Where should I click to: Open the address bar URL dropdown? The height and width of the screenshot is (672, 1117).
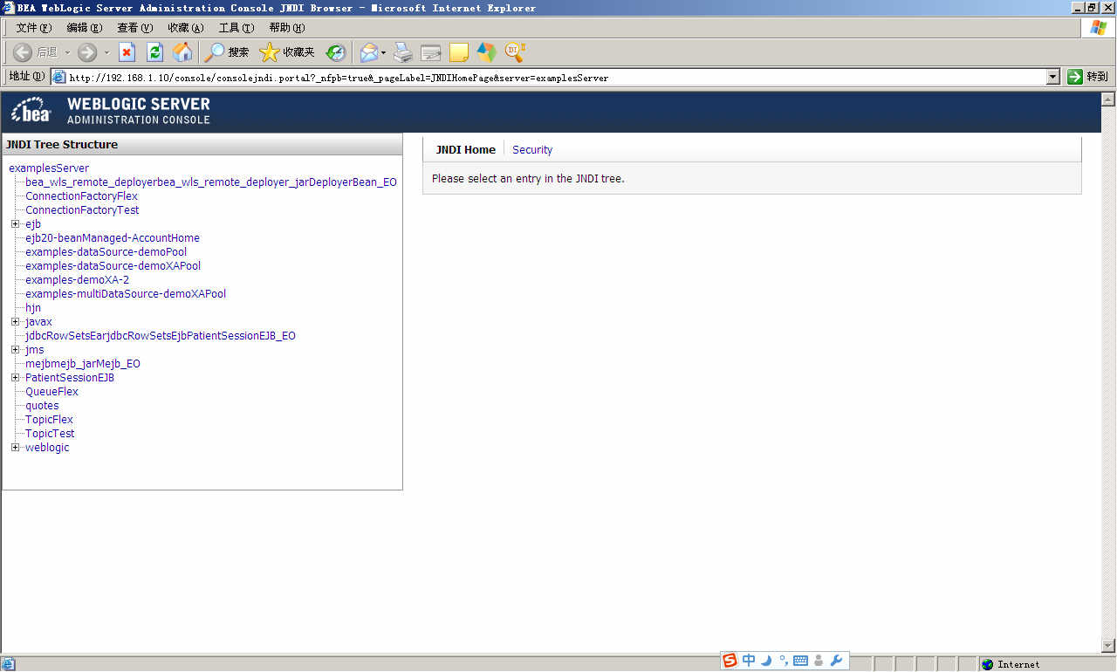tap(1053, 77)
